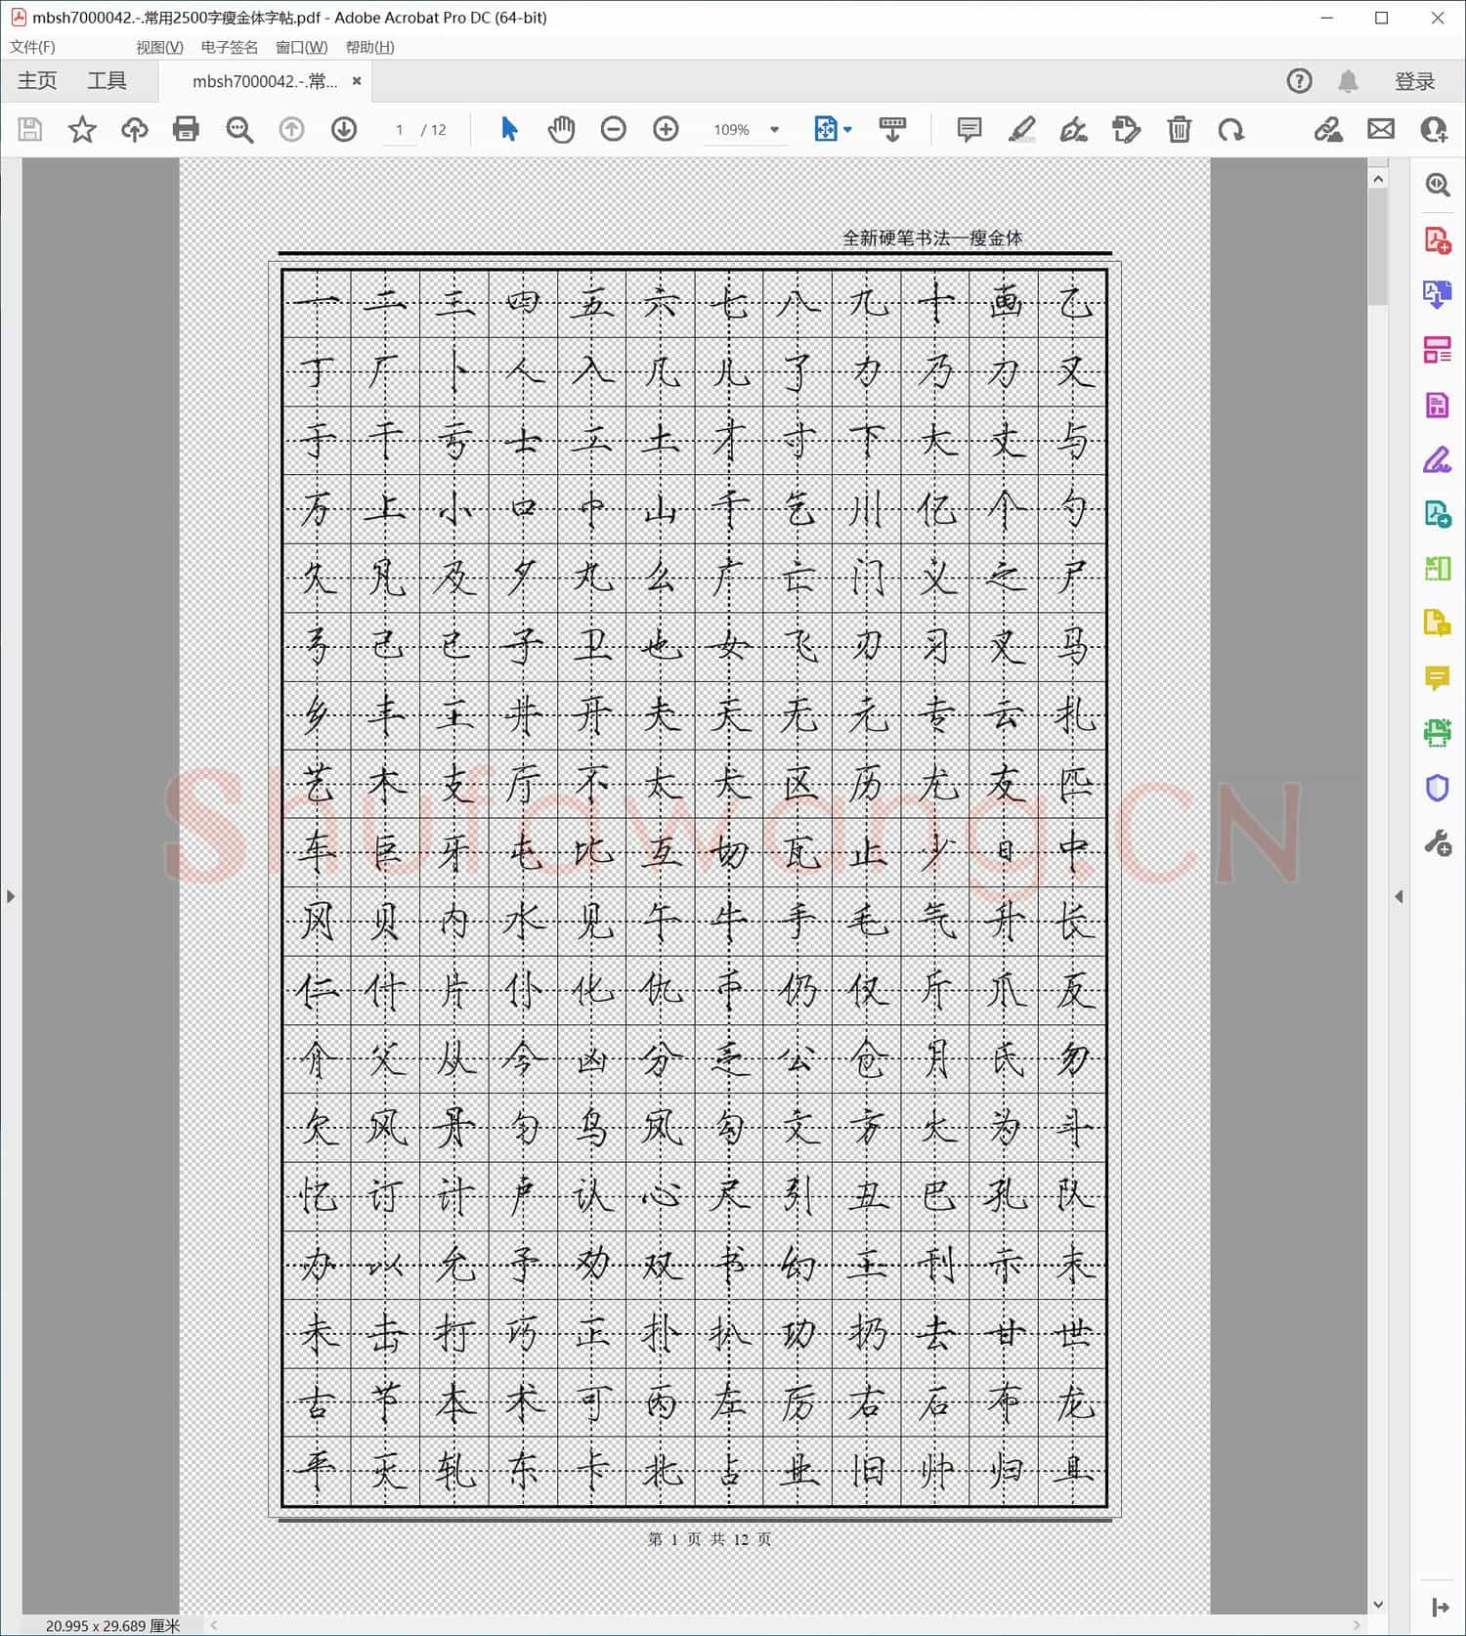The height and width of the screenshot is (1636, 1466).
Task: Add the document to starred bookmarks
Action: (x=82, y=129)
